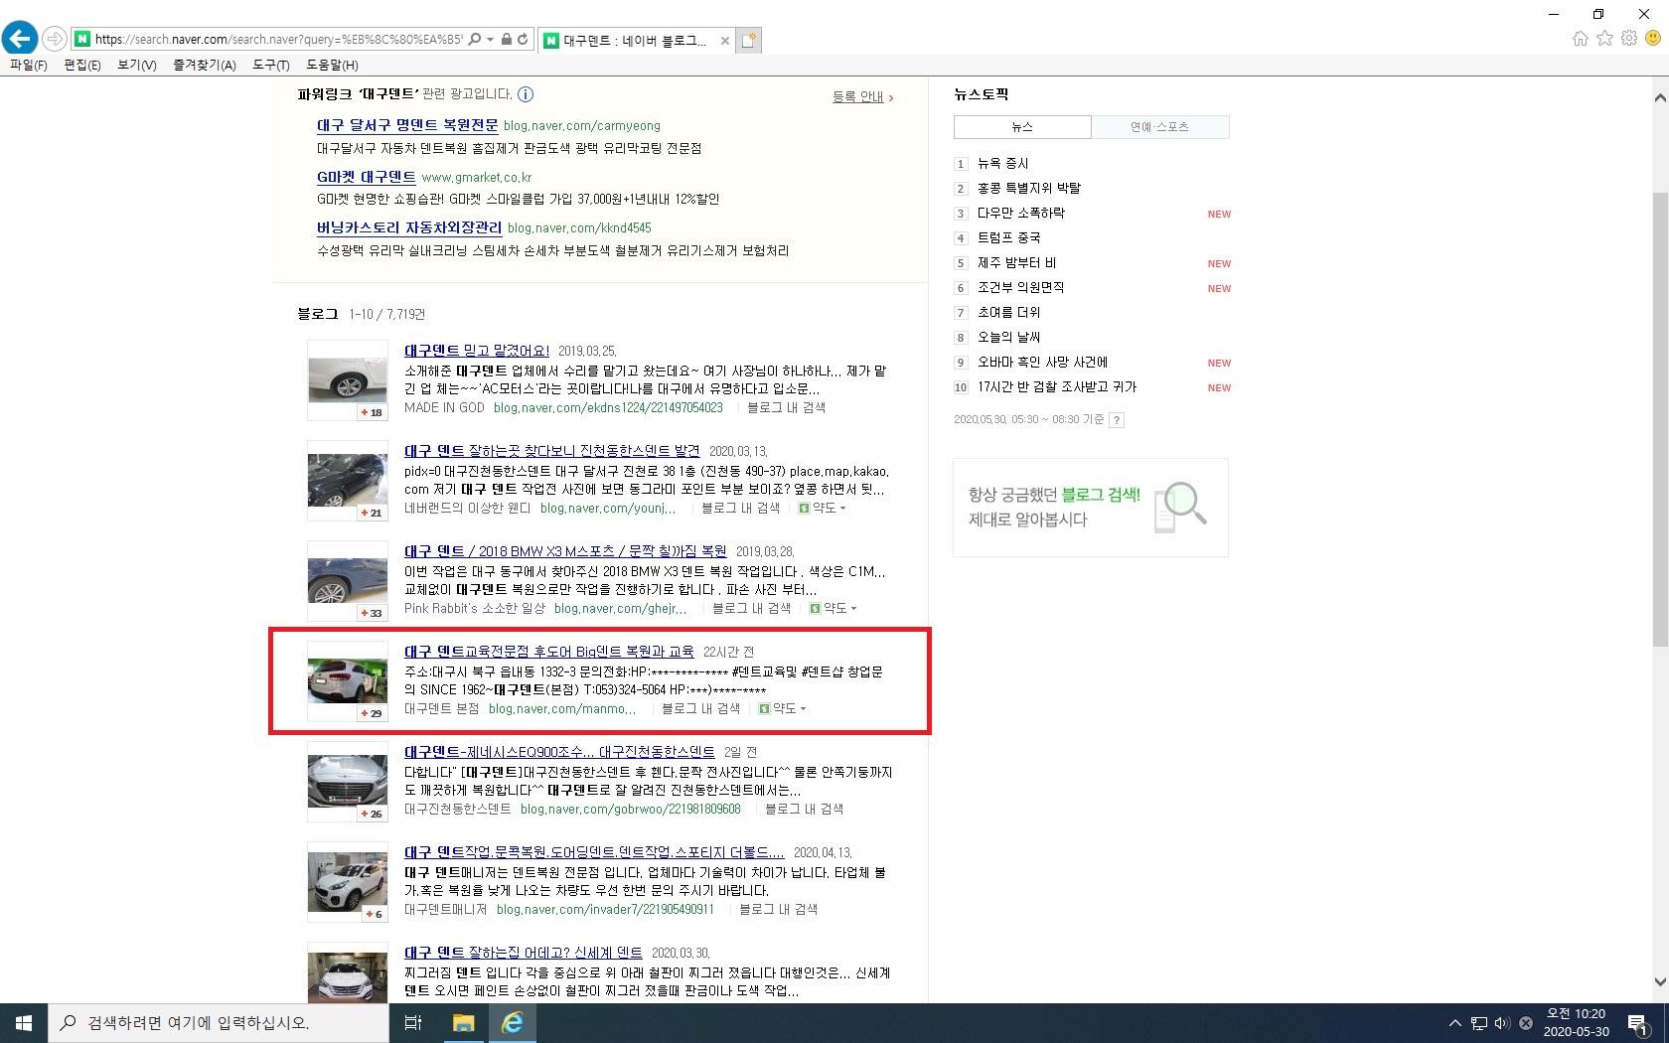Click news topic 뉴욕 증시
Viewport: 1669px width, 1043px height.
point(1003,164)
